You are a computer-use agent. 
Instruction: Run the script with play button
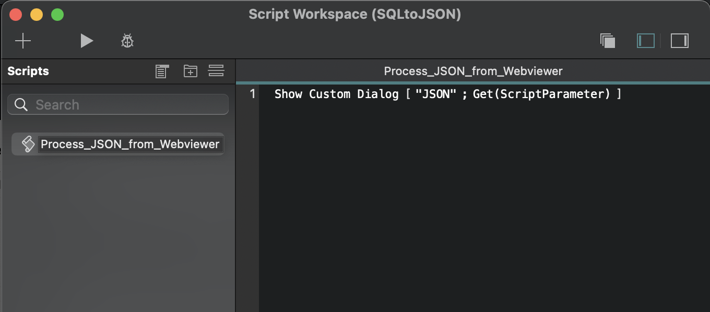(87, 41)
